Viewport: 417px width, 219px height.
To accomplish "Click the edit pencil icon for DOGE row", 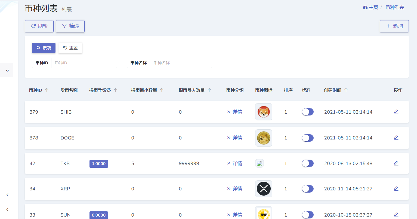I will 396,138.
